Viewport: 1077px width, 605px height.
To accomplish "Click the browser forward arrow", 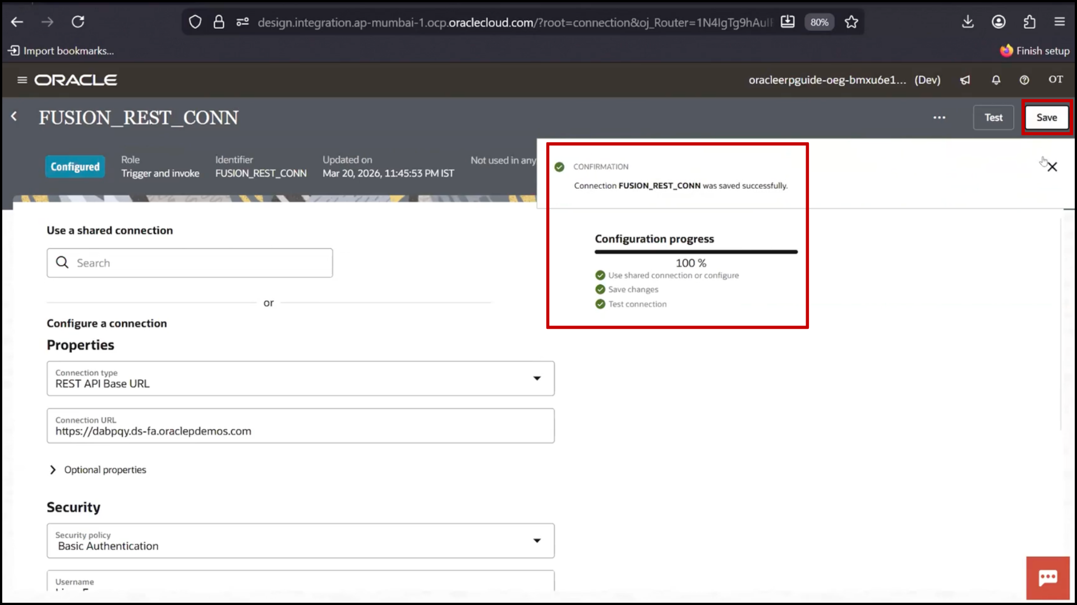I will pos(48,22).
